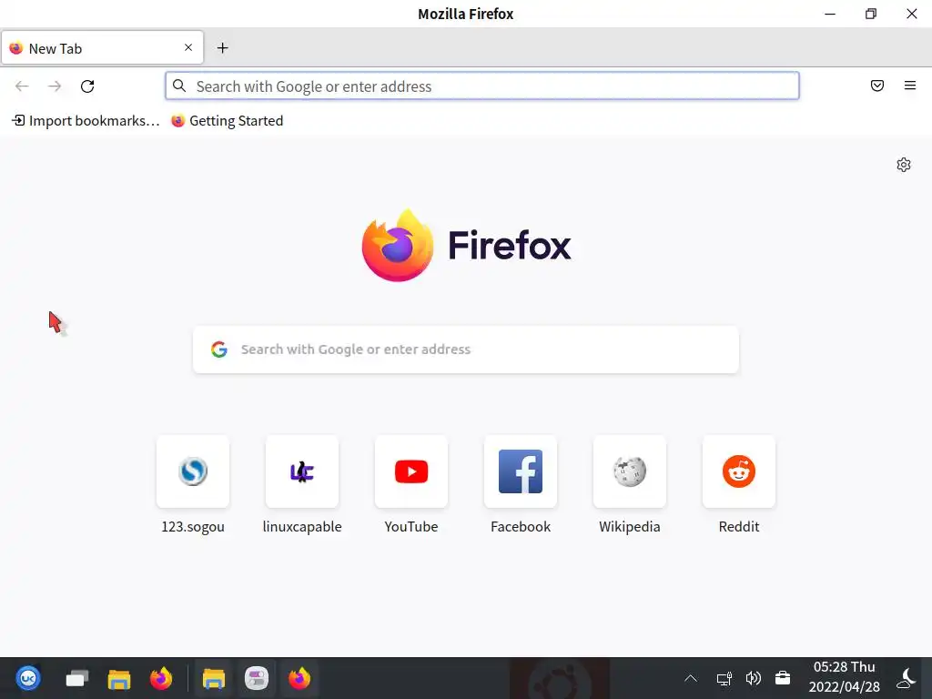Click the Facebook label text

[x=521, y=527]
